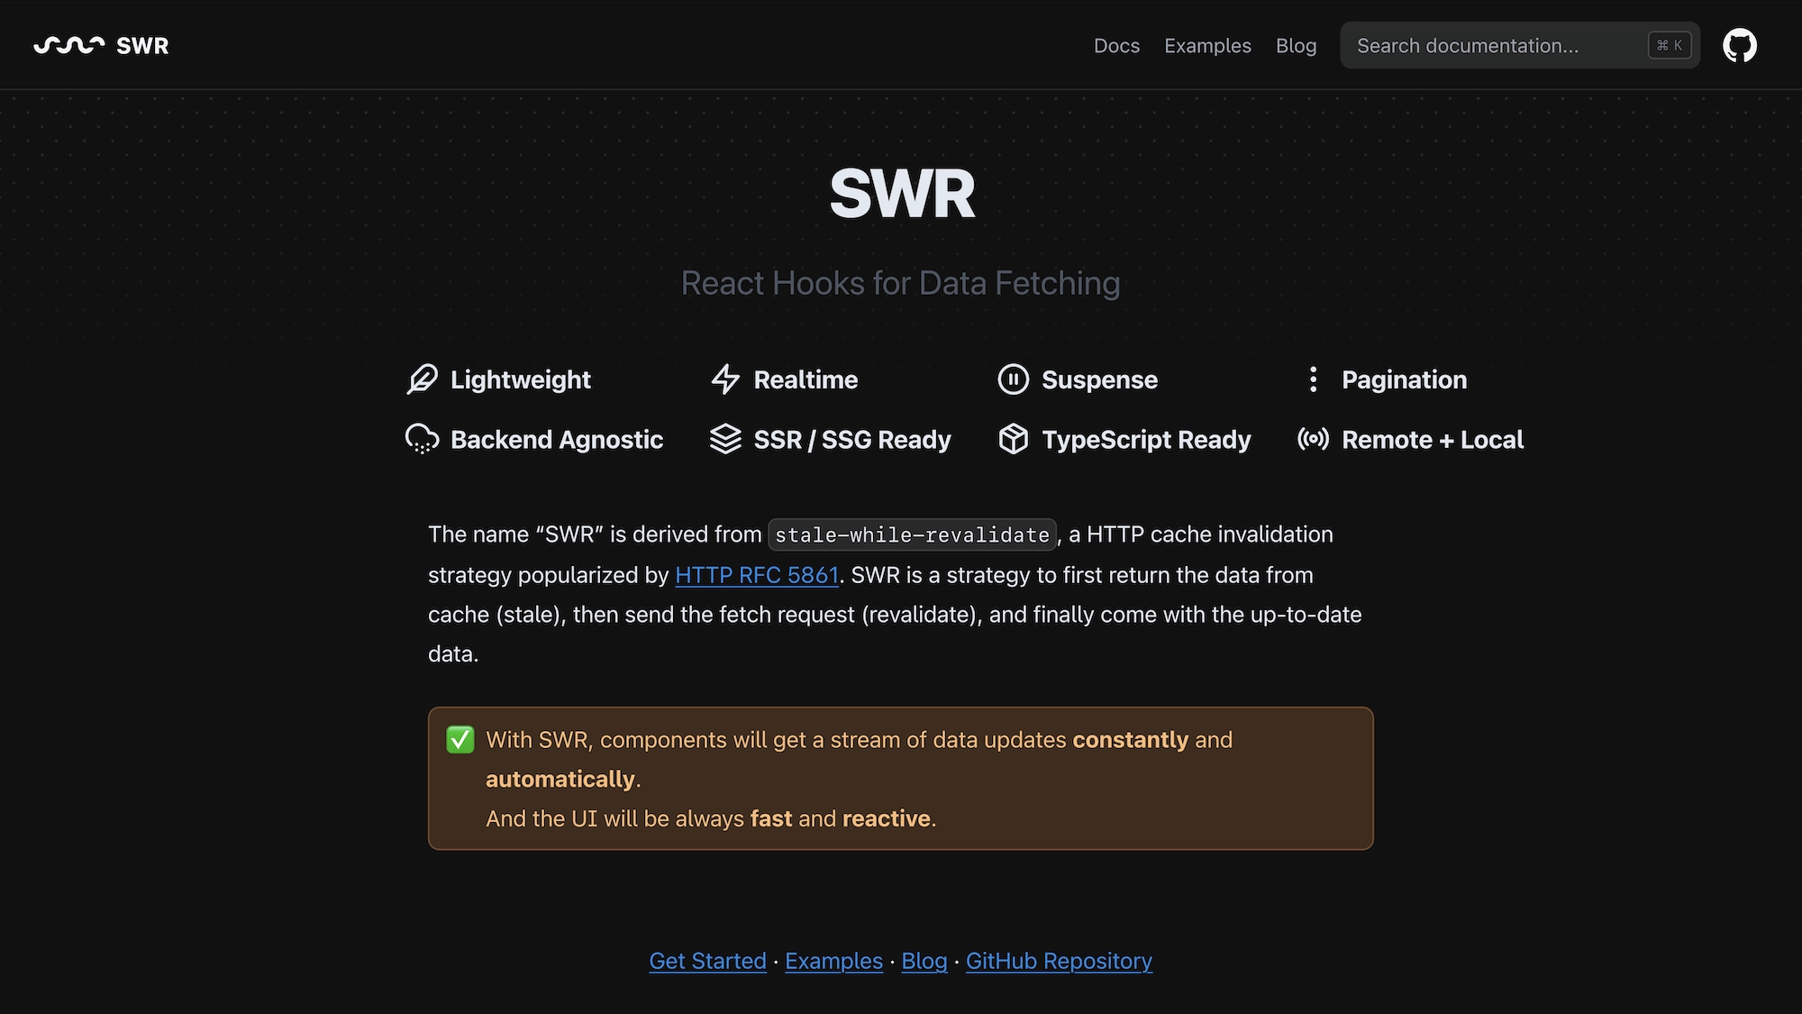
Task: Open the Docs menu item
Action: [1116, 45]
